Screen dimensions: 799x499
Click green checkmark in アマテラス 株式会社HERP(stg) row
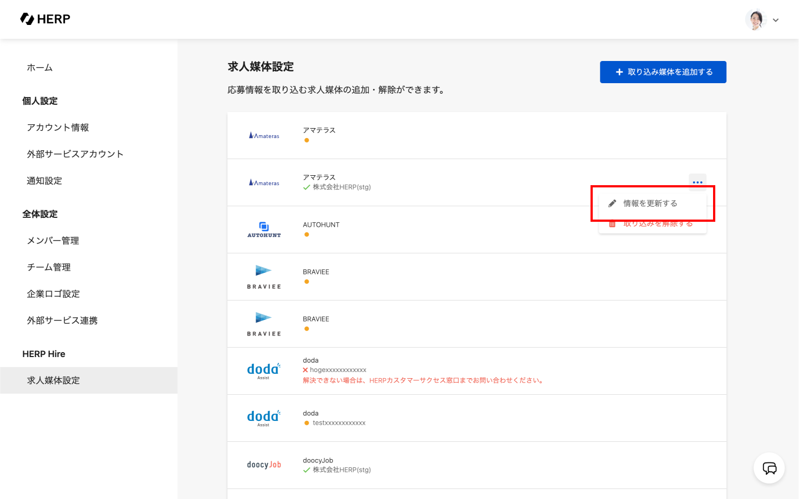(307, 187)
